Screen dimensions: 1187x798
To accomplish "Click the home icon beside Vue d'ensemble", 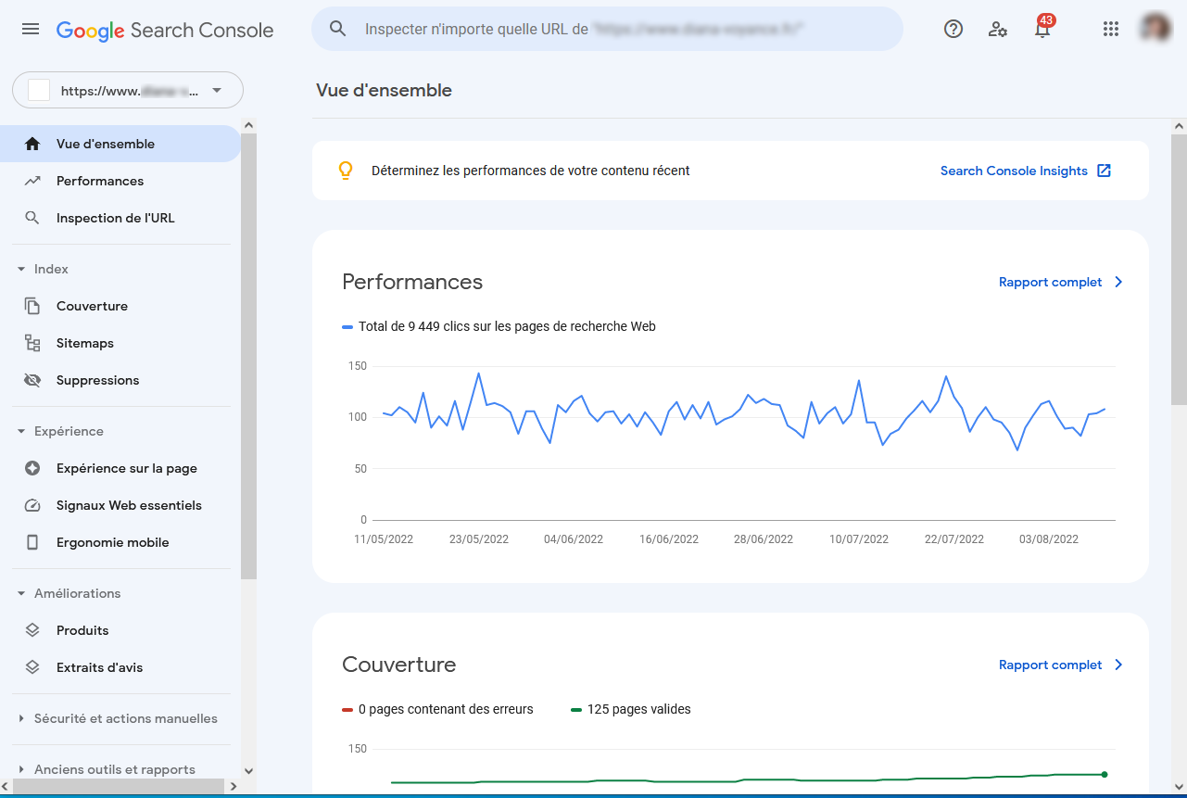I will tap(32, 144).
